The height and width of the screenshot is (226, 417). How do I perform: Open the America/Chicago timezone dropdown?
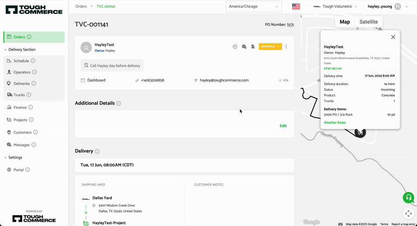(x=254, y=7)
